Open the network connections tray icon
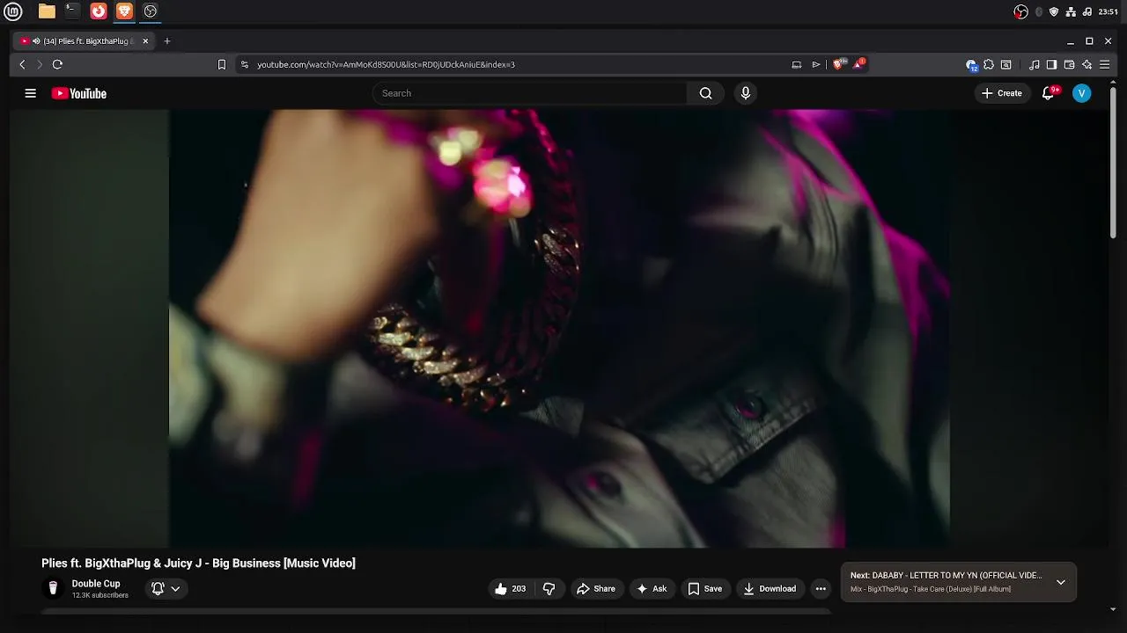This screenshot has height=633, width=1127. (x=1071, y=11)
